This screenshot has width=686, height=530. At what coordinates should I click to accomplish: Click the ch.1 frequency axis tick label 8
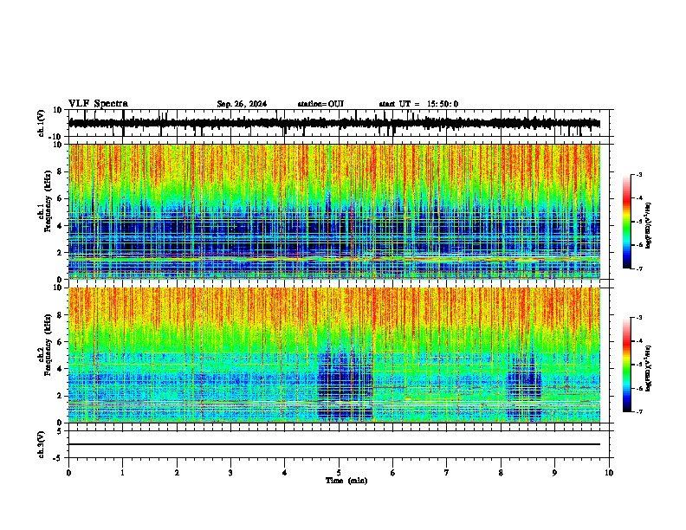[60, 171]
